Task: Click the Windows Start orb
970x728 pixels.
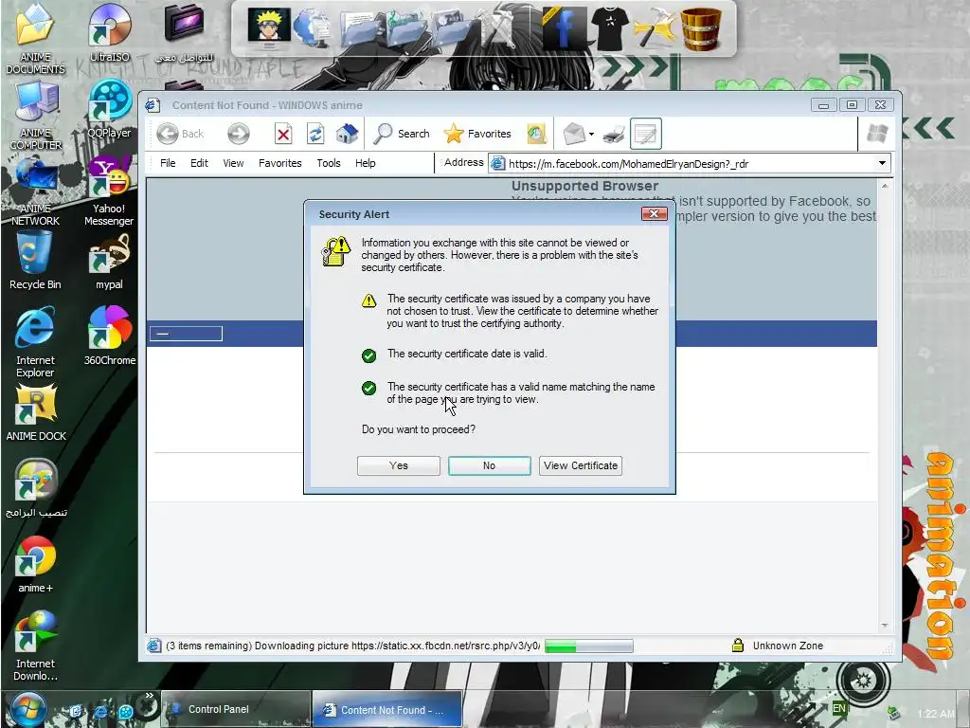Action: (28, 710)
